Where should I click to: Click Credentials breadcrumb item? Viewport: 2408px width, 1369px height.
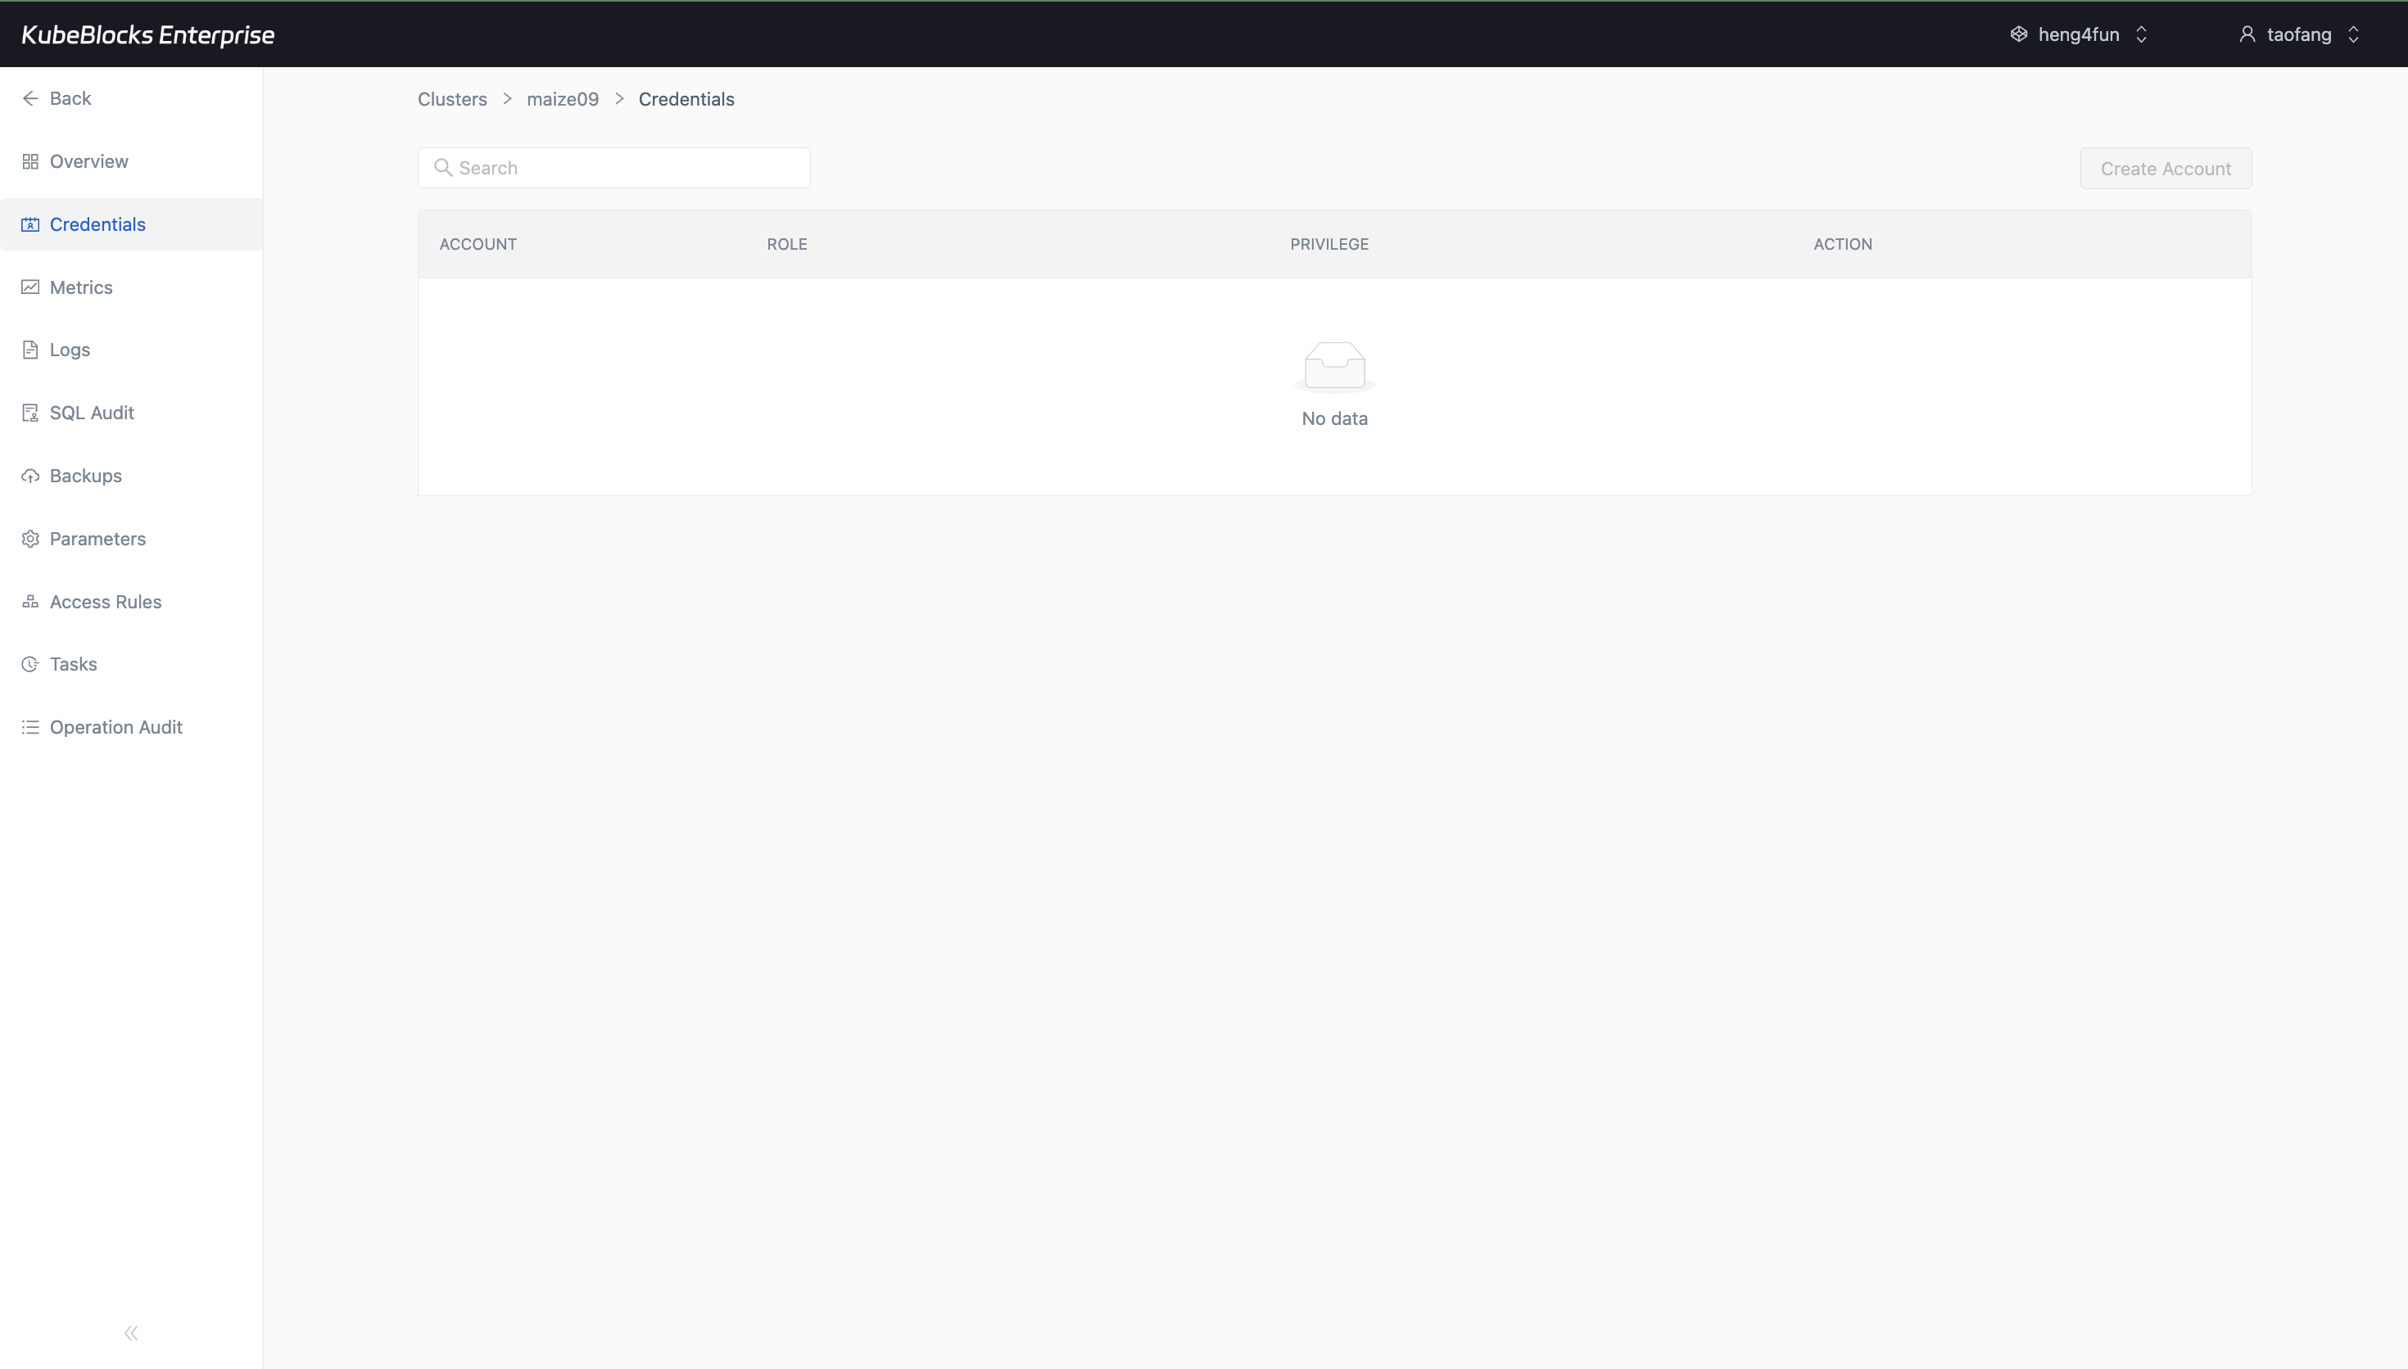coord(686,100)
